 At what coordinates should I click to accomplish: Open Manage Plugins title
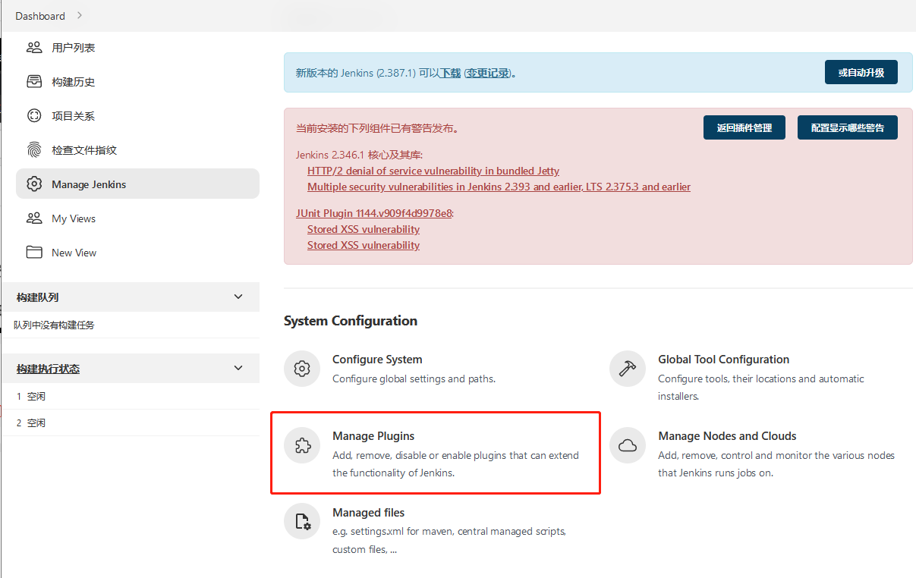373,436
